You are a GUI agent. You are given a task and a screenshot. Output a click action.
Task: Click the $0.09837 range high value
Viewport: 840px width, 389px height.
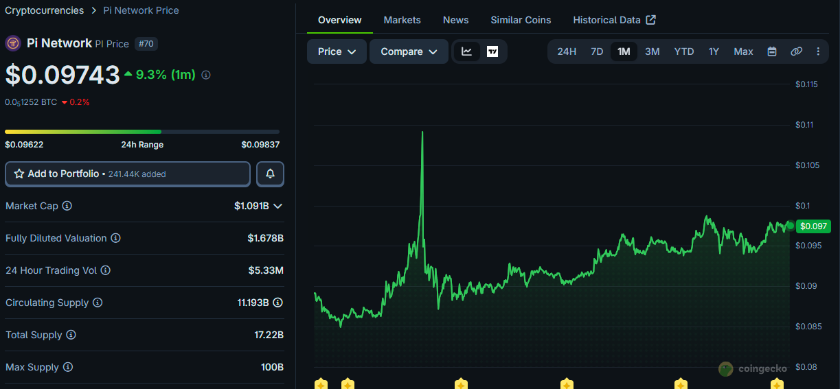point(260,145)
